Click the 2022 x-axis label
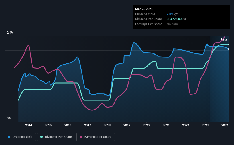234x145 pixels. 186,125
